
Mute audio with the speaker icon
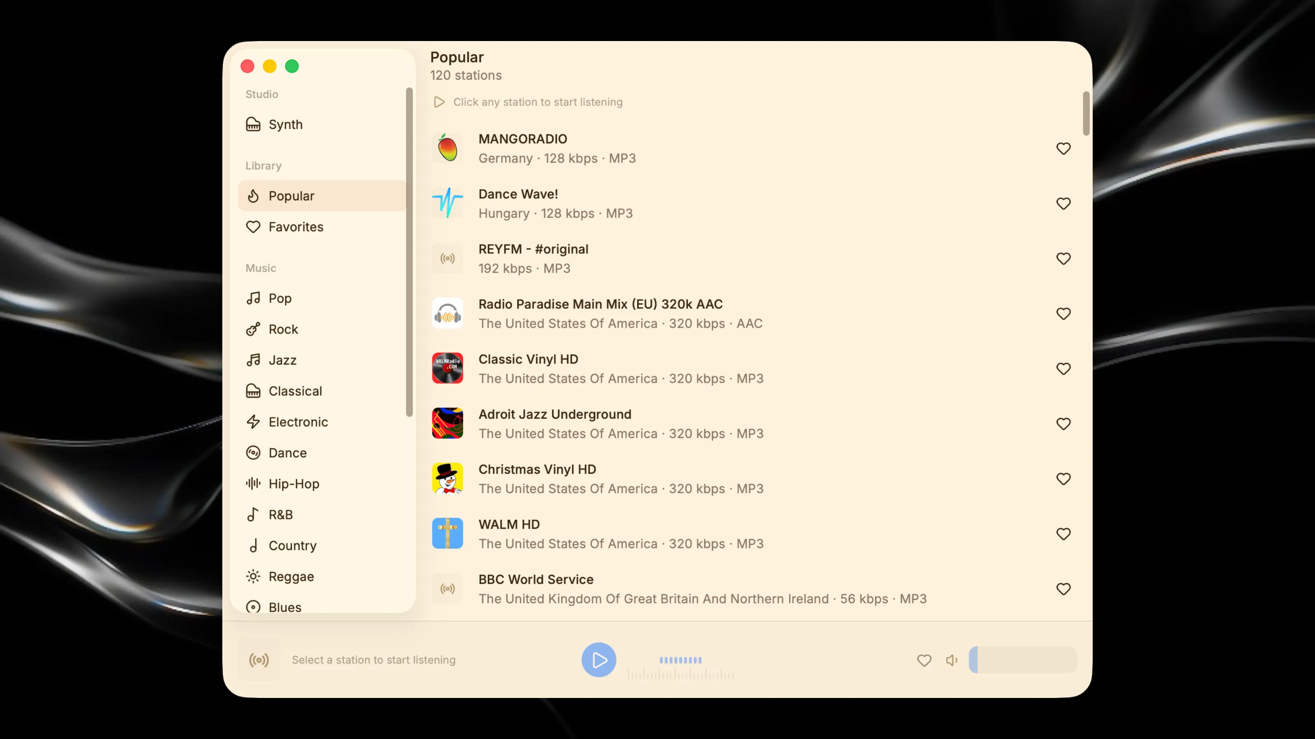(x=952, y=661)
